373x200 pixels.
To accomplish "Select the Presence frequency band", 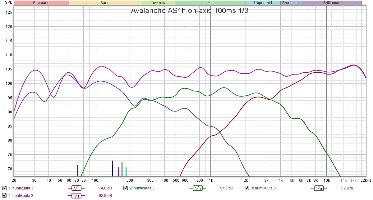I will pos(290,3).
